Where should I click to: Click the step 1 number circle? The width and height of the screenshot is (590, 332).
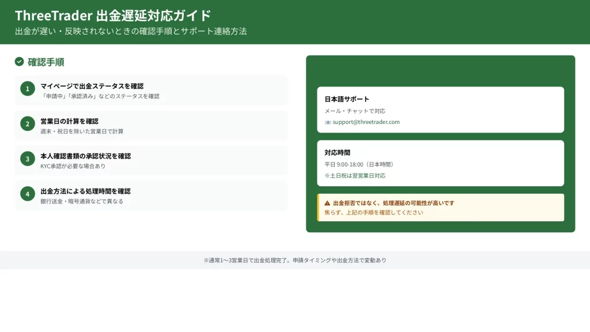27,89
